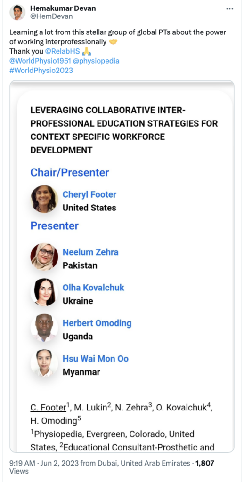244x482 pixels.
Task: Click the Herbert Omoding name link
Action: 97,323
